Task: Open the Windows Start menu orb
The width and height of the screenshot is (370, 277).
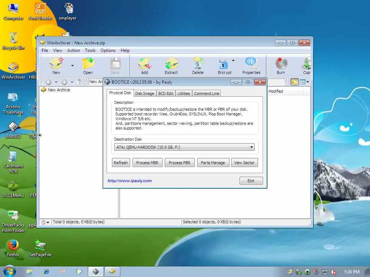Action: 10,271
